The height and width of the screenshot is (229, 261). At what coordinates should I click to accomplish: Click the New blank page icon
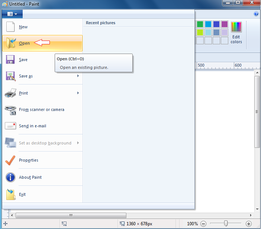pos(10,27)
